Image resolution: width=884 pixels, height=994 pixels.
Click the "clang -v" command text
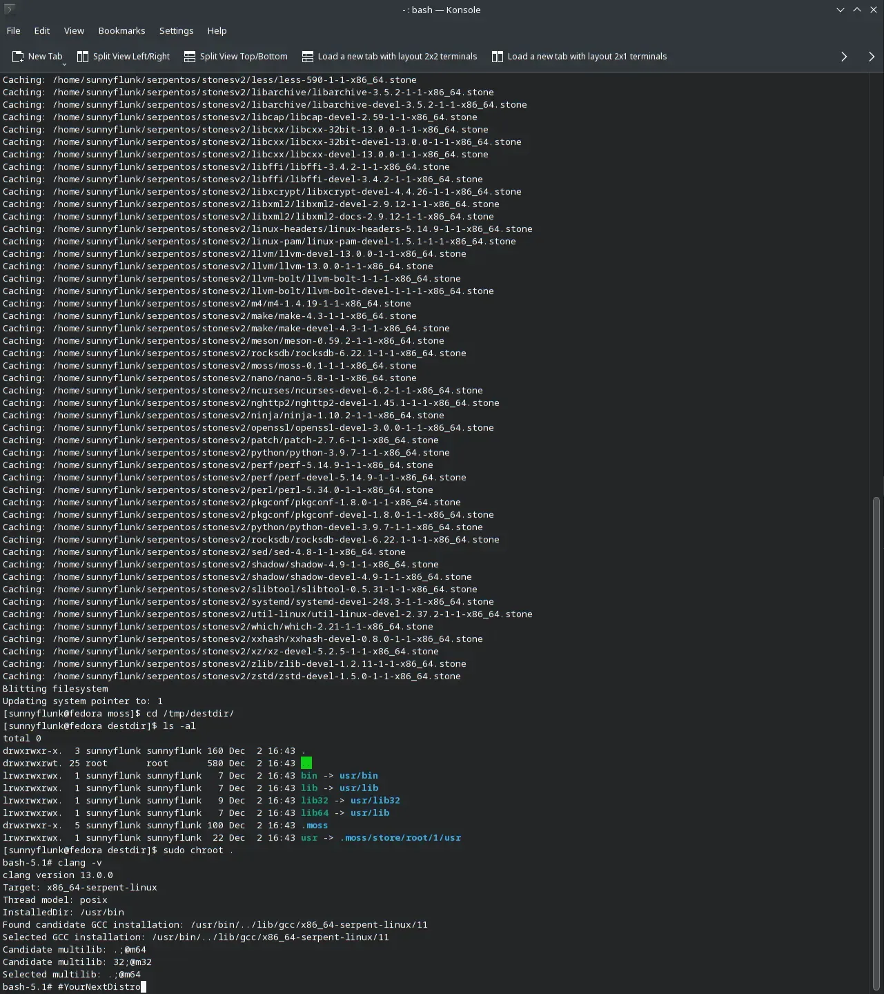80,863
